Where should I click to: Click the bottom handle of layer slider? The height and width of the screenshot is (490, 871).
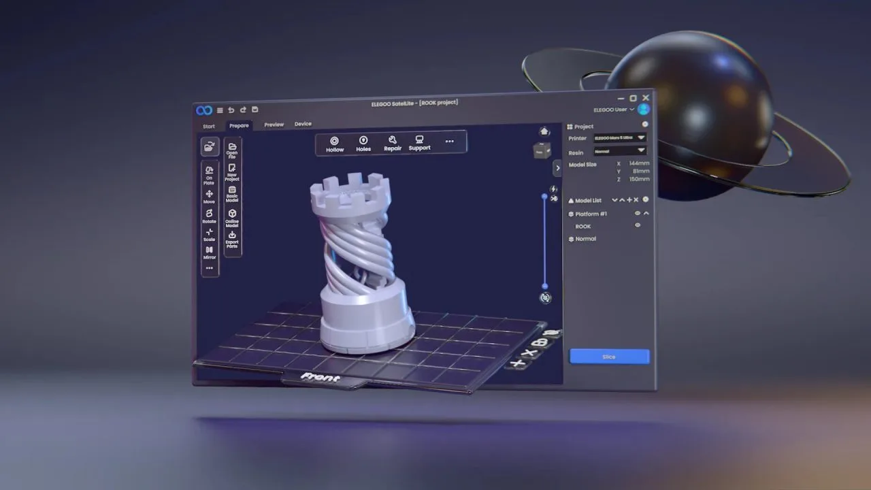(544, 286)
